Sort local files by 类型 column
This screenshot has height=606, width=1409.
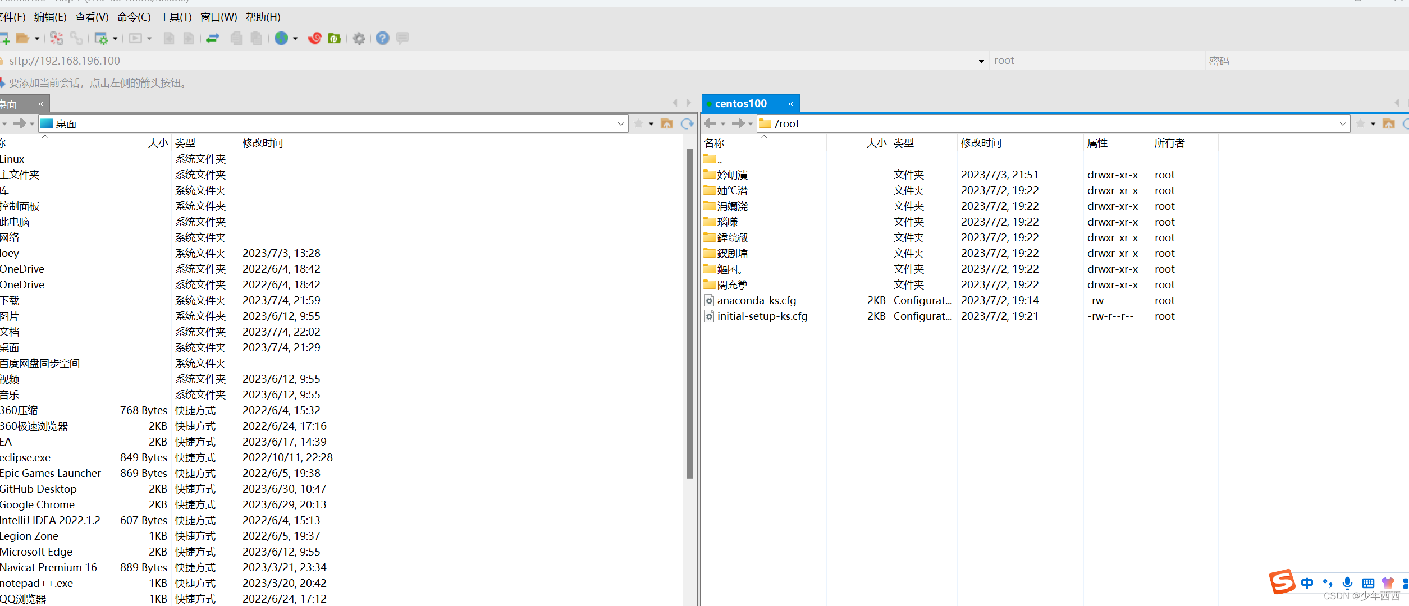(x=205, y=143)
